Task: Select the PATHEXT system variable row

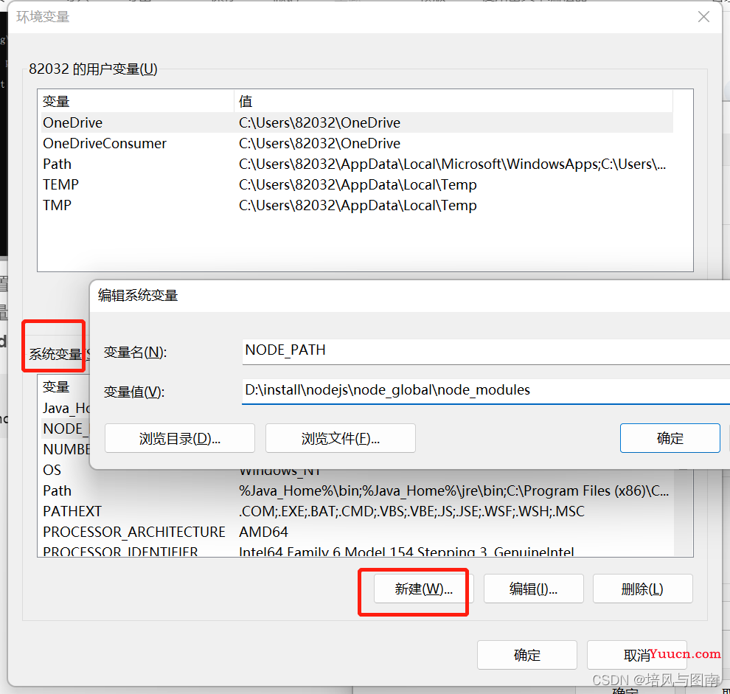Action: (x=357, y=511)
